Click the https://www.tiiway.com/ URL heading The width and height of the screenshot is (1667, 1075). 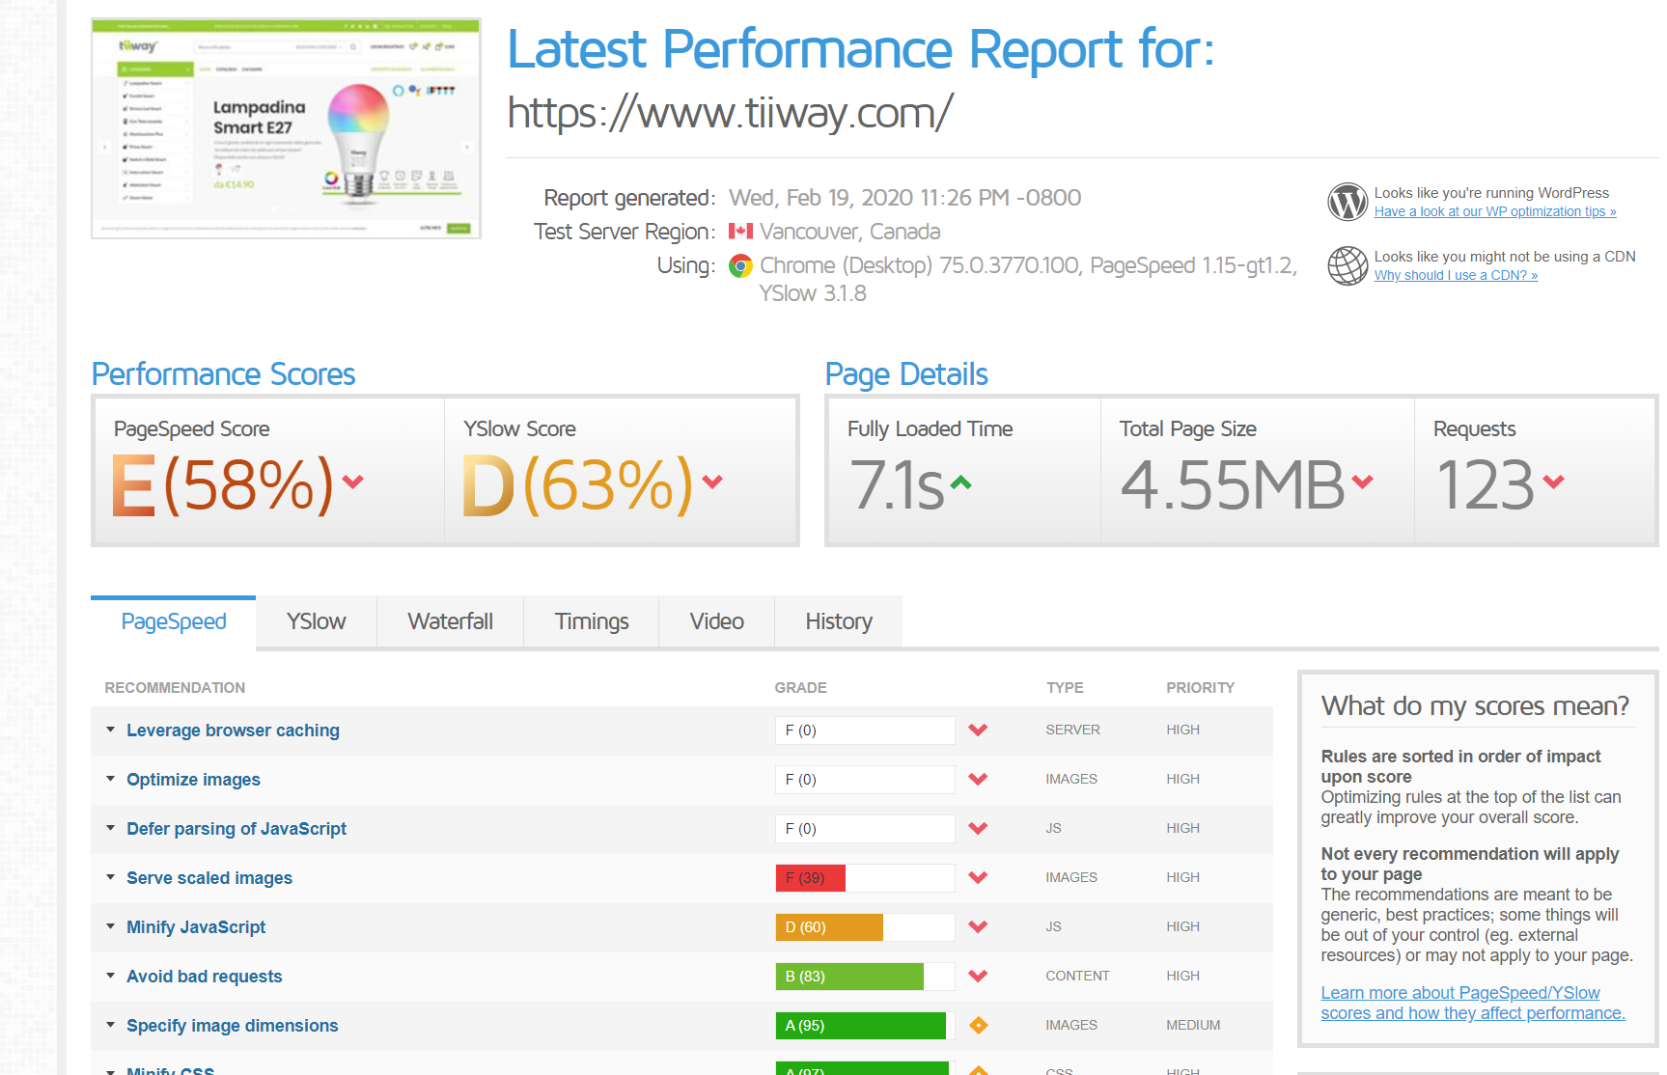(731, 113)
